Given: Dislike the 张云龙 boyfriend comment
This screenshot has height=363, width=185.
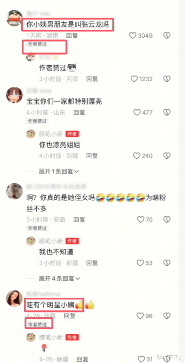Looking at the screenshot, I should (167, 36).
